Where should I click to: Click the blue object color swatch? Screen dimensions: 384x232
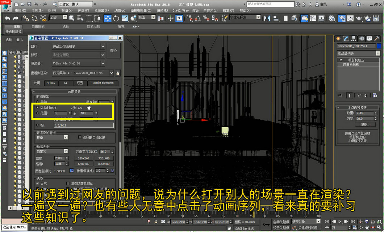[379, 46]
